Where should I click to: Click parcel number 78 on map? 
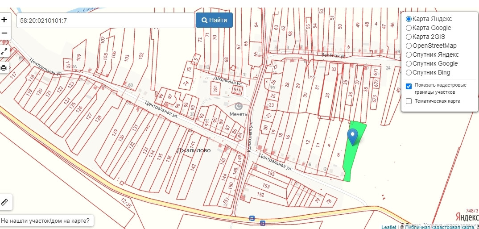[x=329, y=201]
